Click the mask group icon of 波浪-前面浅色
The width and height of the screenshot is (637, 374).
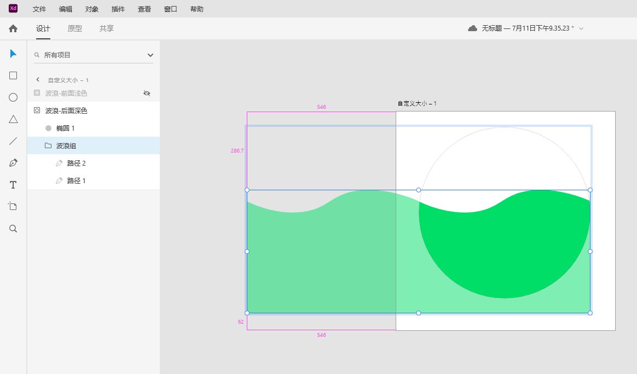(x=37, y=93)
